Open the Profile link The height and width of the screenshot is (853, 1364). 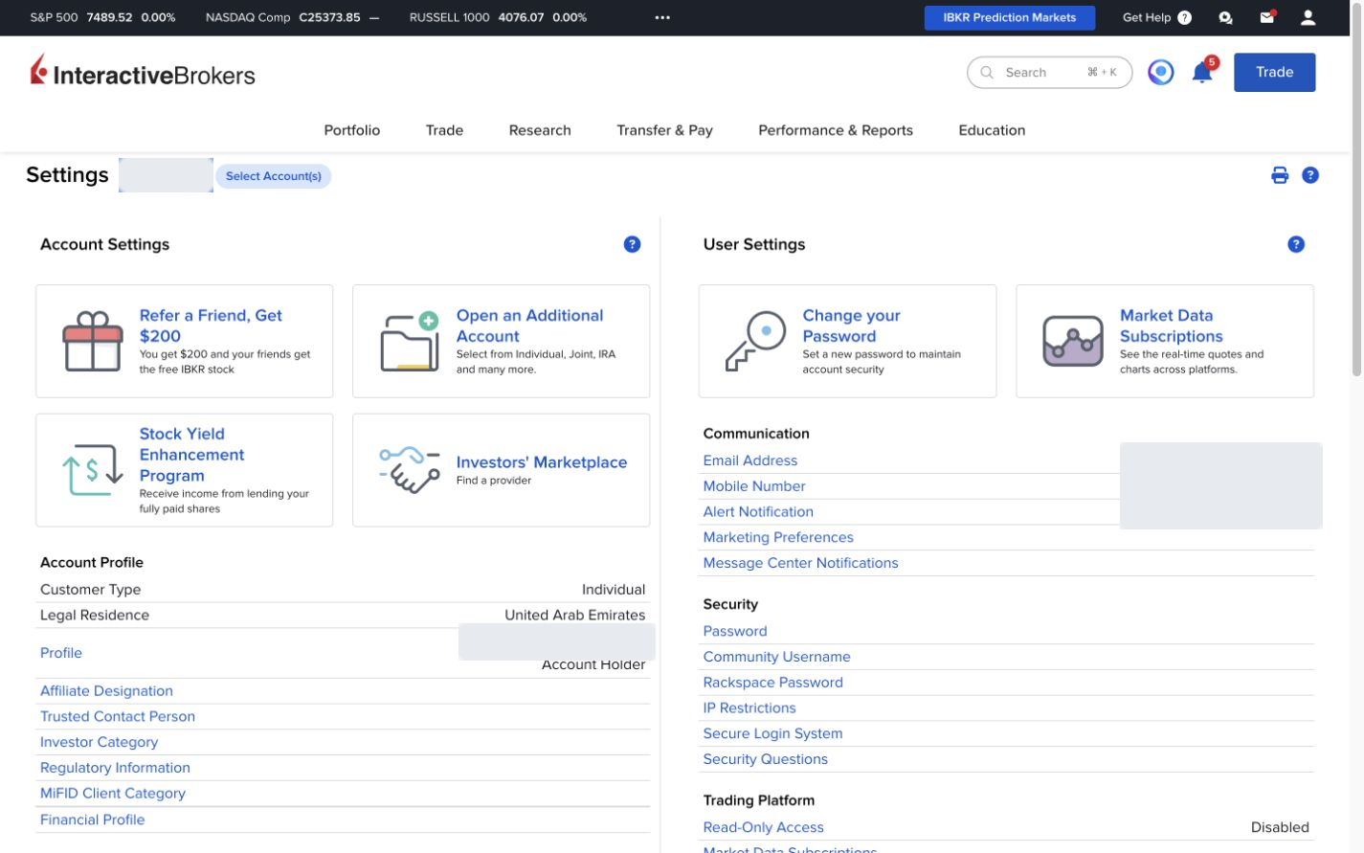(61, 653)
